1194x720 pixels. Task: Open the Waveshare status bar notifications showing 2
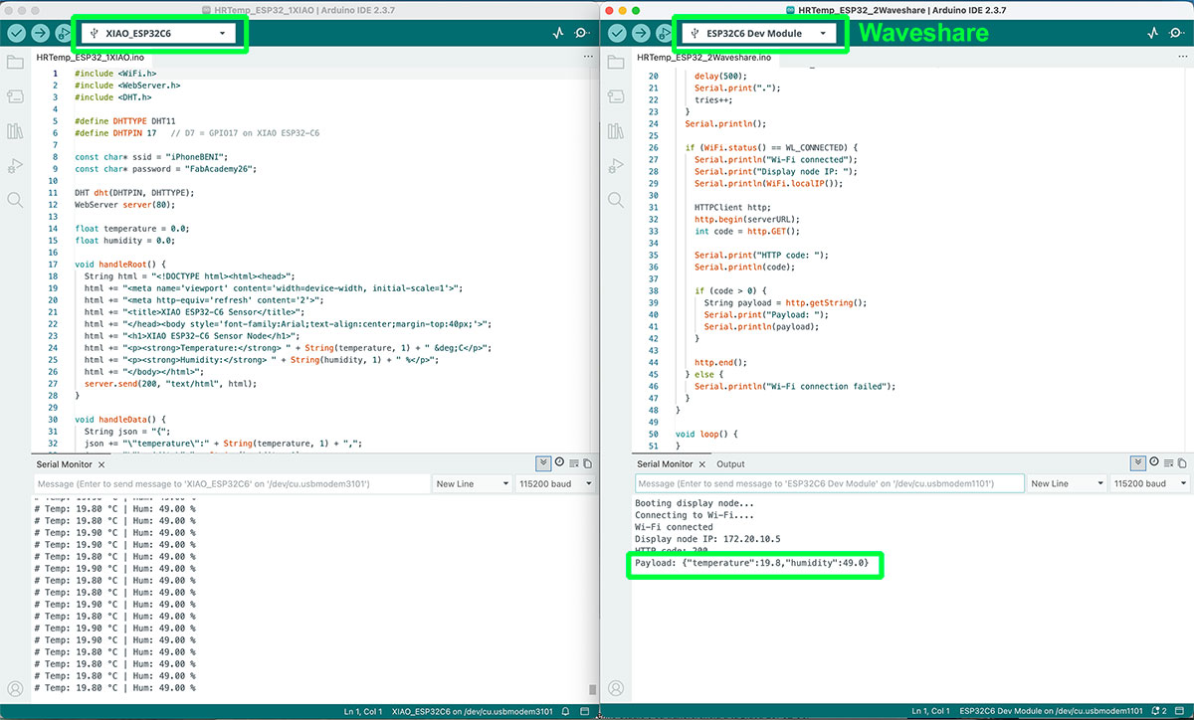[x=1160, y=712]
